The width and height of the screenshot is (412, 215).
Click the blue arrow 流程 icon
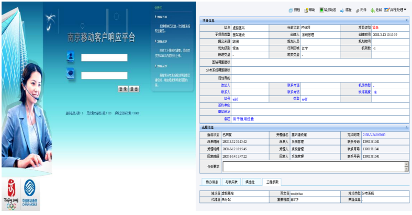(342, 10)
